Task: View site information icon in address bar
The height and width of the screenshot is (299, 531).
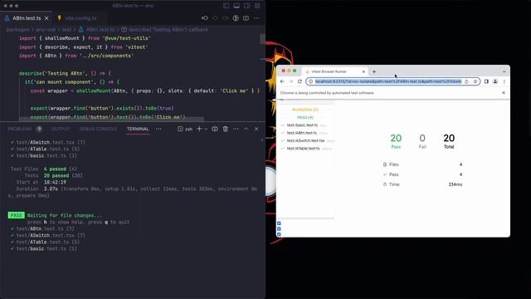Action: [x=310, y=81]
